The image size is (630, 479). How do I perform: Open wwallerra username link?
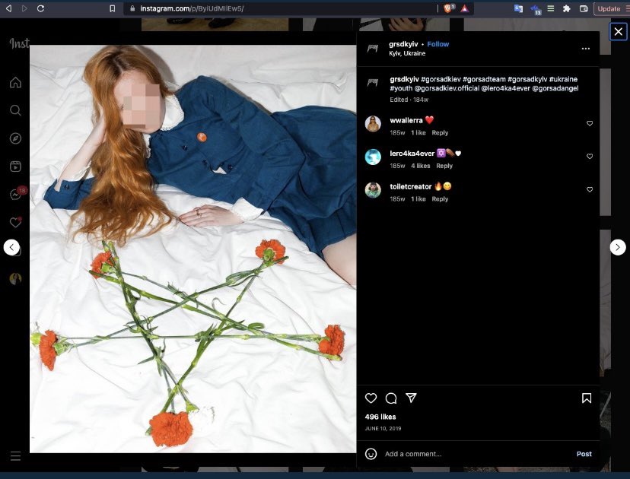click(406, 120)
